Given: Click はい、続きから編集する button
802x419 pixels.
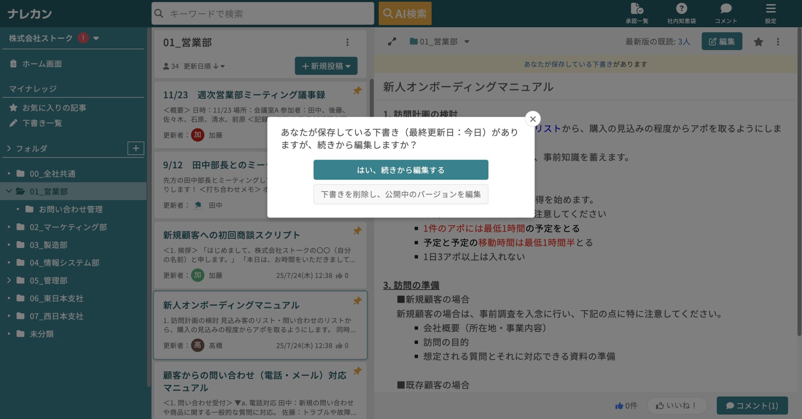Looking at the screenshot, I should point(401,170).
